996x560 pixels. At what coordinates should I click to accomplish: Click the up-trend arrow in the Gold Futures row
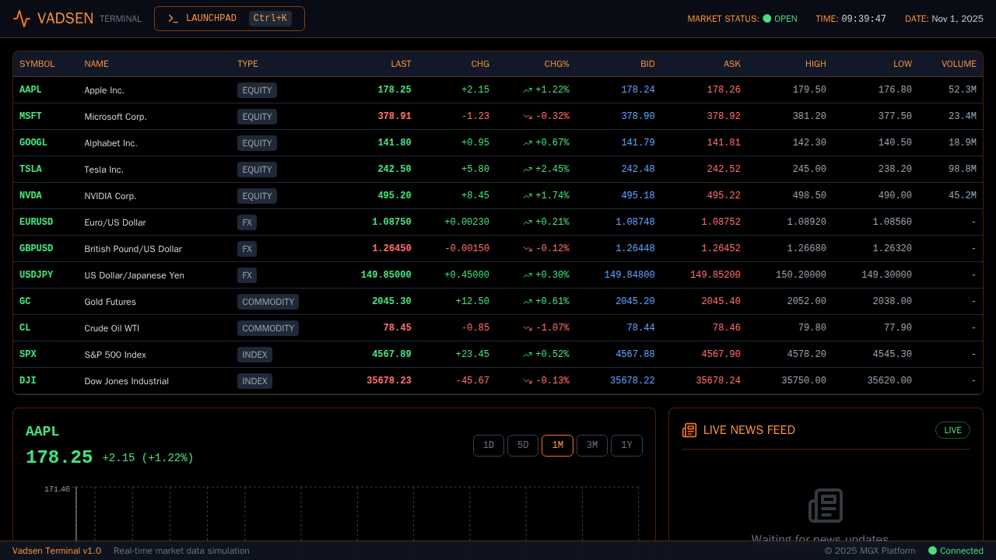[528, 302]
